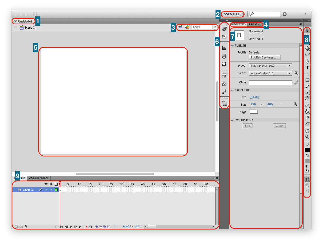
Task: Select the Selection tool
Action: point(307,30)
